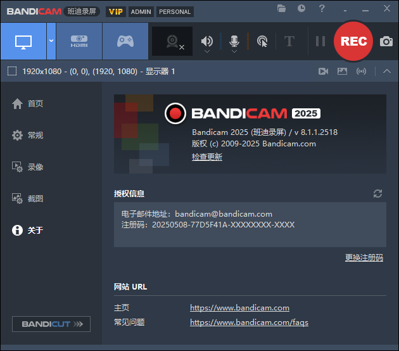Open 常规 general settings tab
This screenshot has width=399, height=351.
[27, 135]
